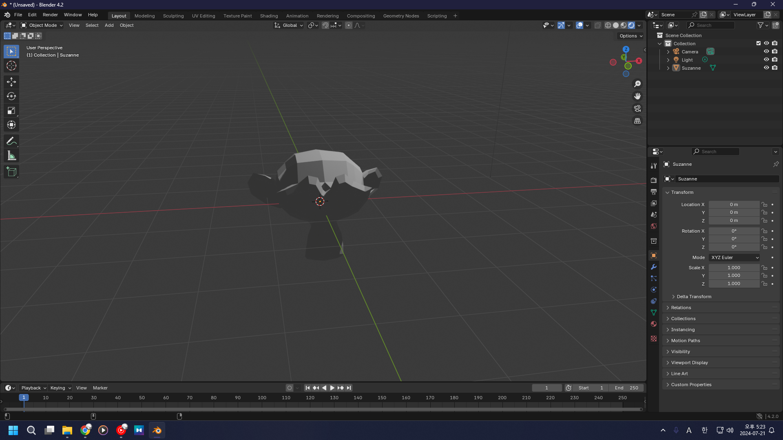
Task: Open Global transform orientation dropdown
Action: (289, 25)
